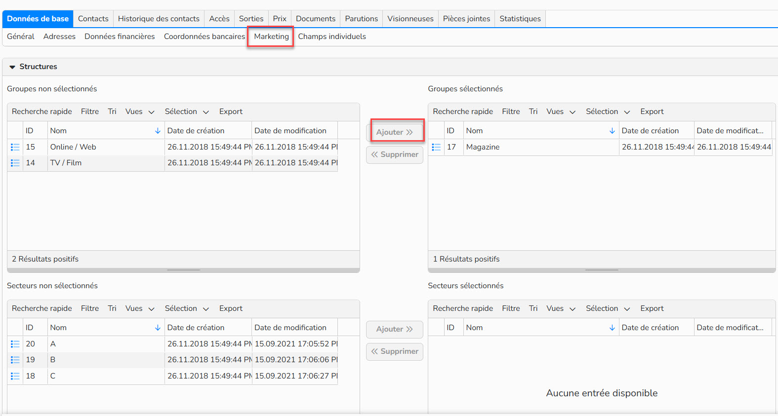778x416 pixels.
Task: Click horizontal scrollbar under unselected groups table
Action: (x=183, y=270)
